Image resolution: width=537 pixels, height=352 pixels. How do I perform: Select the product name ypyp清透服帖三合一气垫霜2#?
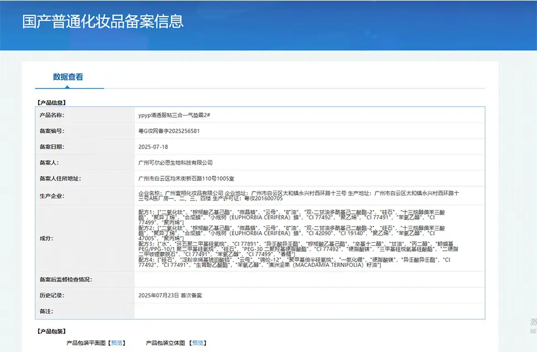coord(174,115)
